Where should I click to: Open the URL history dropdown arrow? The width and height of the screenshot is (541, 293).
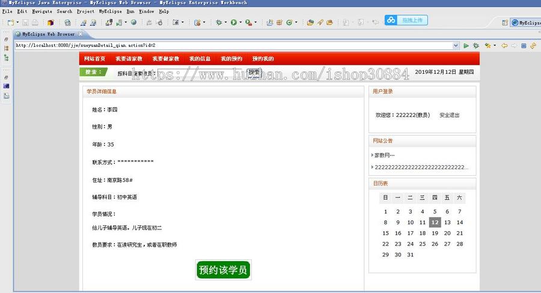point(456,46)
